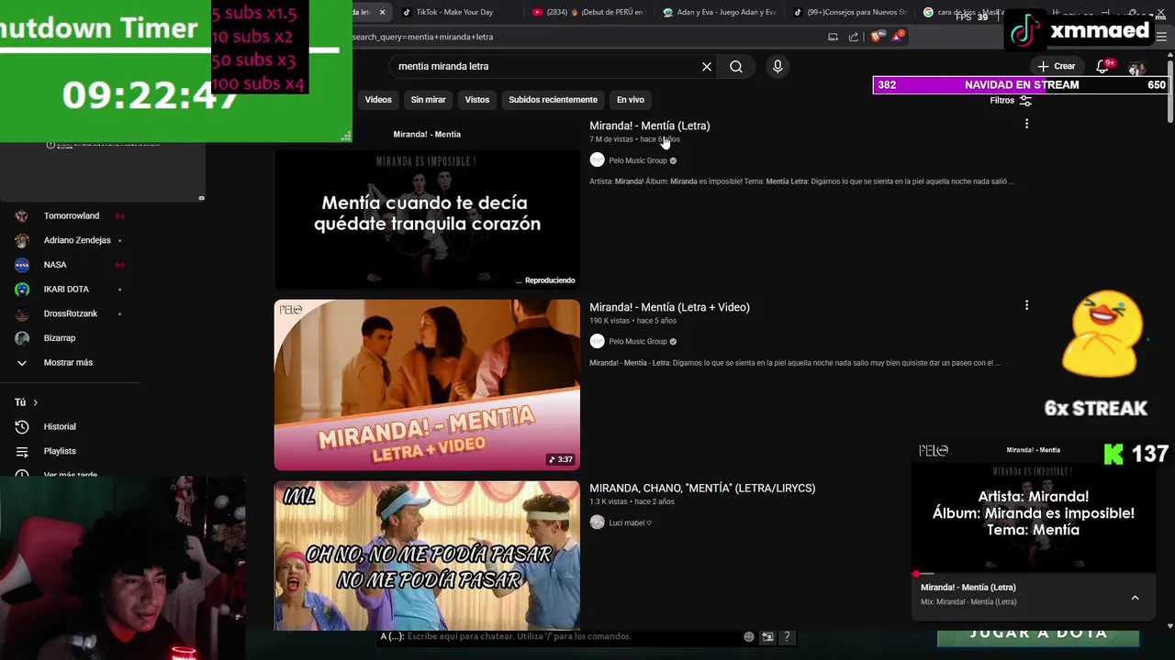Switch to the Debut de PERÚ tab
Viewport: 1175px width, 660px height.
tap(587, 12)
